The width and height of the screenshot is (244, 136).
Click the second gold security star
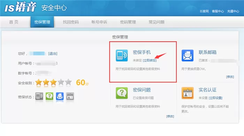point(46,82)
